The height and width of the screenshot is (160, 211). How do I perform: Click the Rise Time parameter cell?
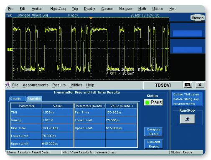coord(26,128)
